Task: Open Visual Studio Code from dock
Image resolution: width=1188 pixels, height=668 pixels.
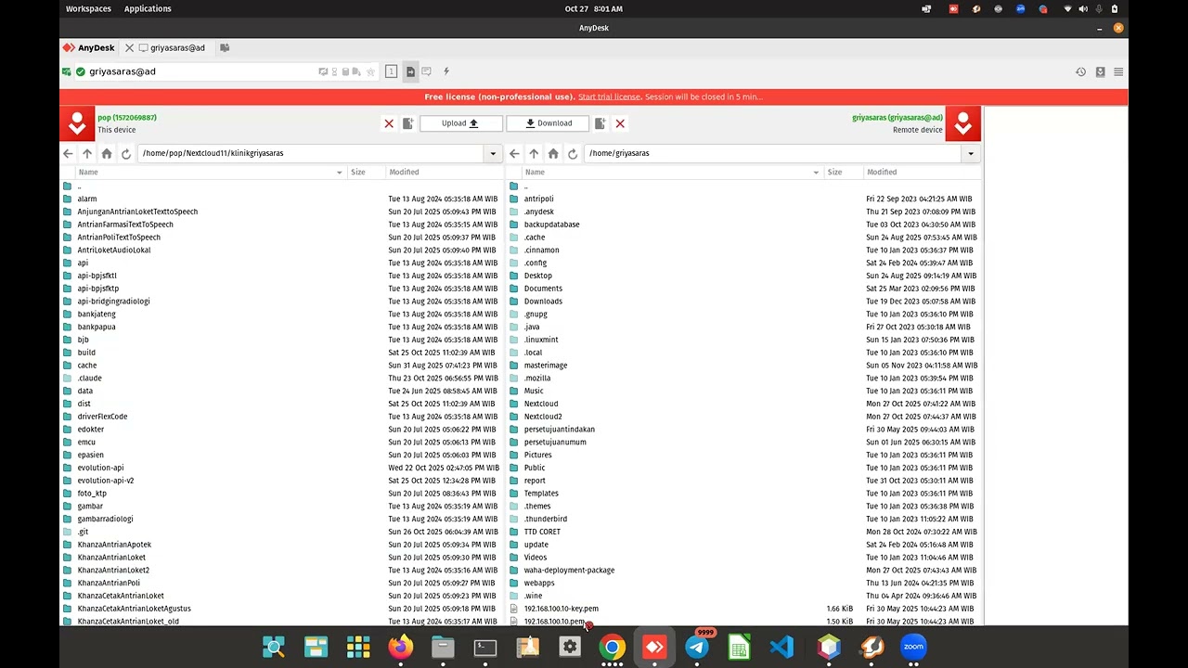Action: pos(781,647)
